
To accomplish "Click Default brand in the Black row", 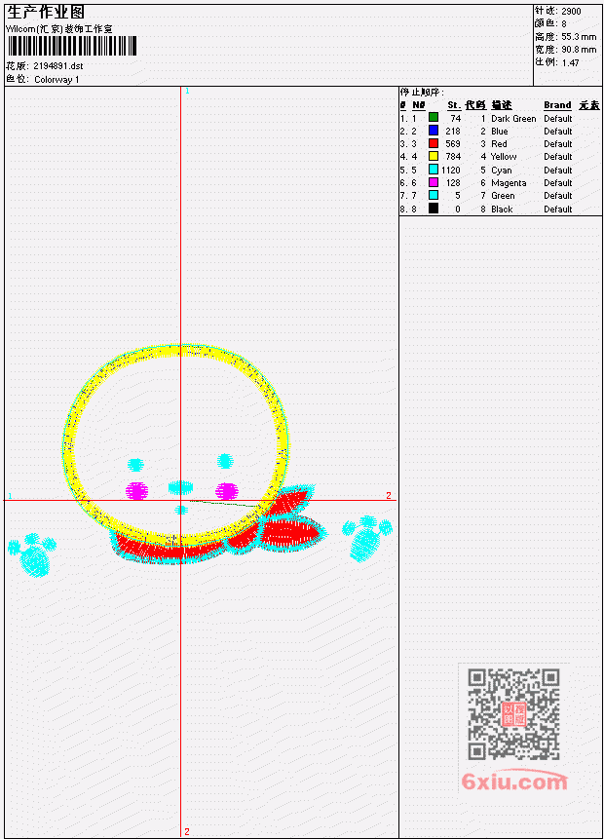I will [558, 210].
